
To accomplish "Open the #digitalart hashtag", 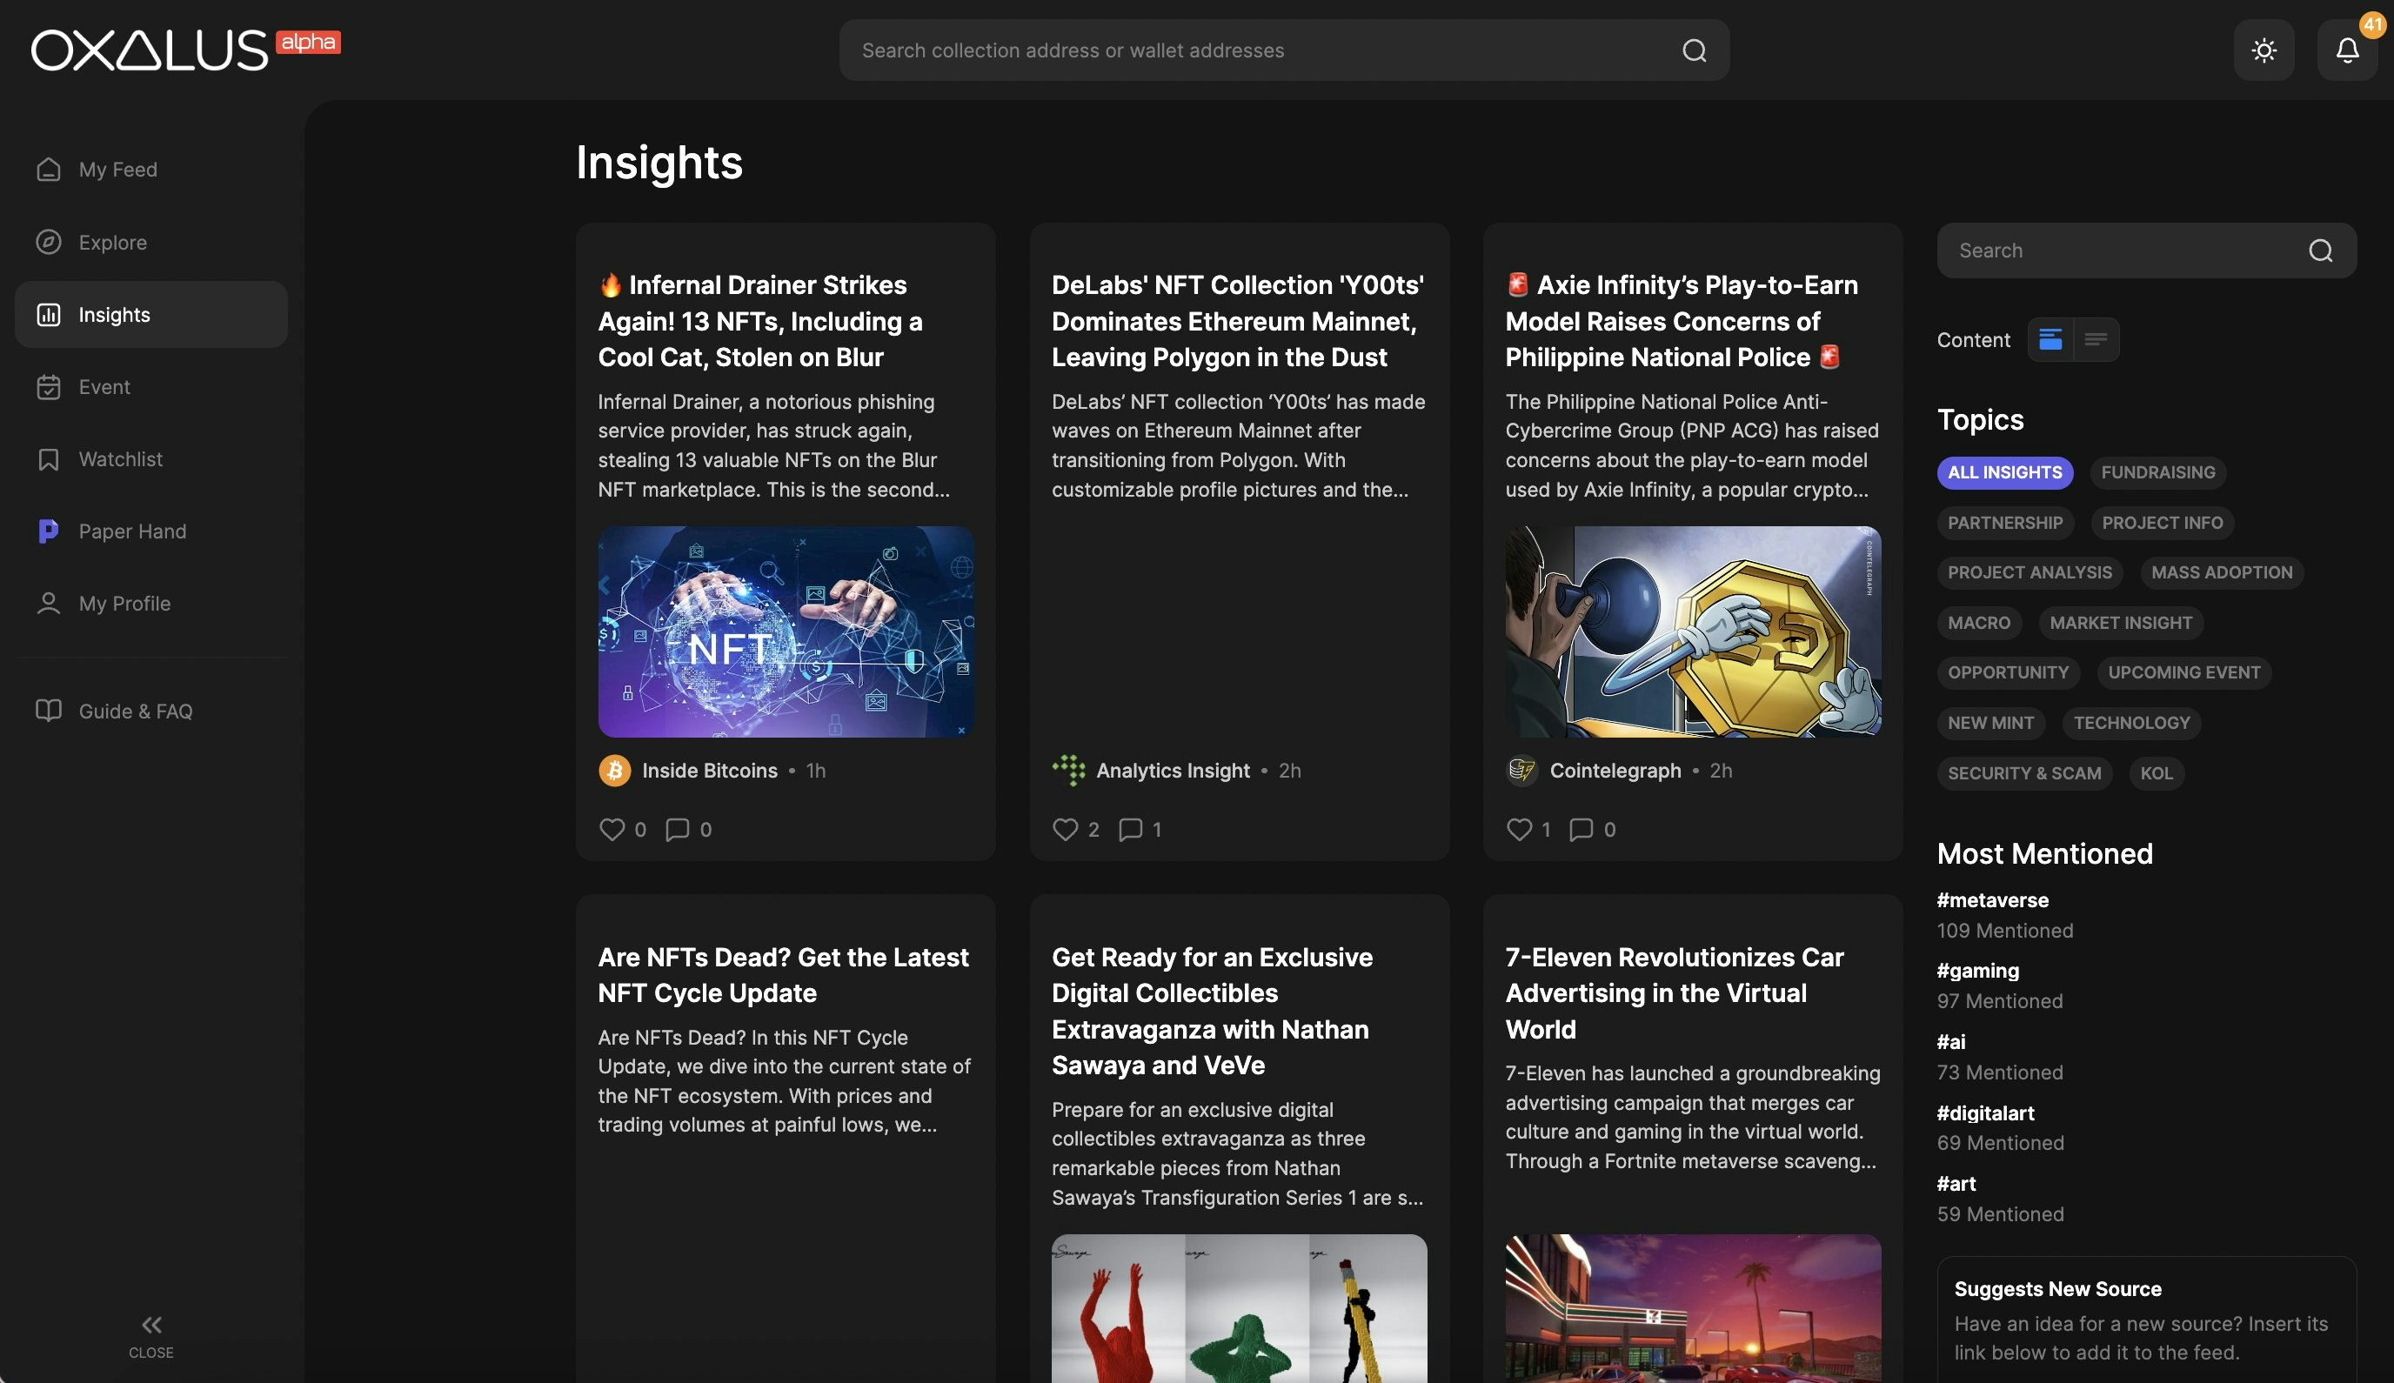I will (1985, 1112).
